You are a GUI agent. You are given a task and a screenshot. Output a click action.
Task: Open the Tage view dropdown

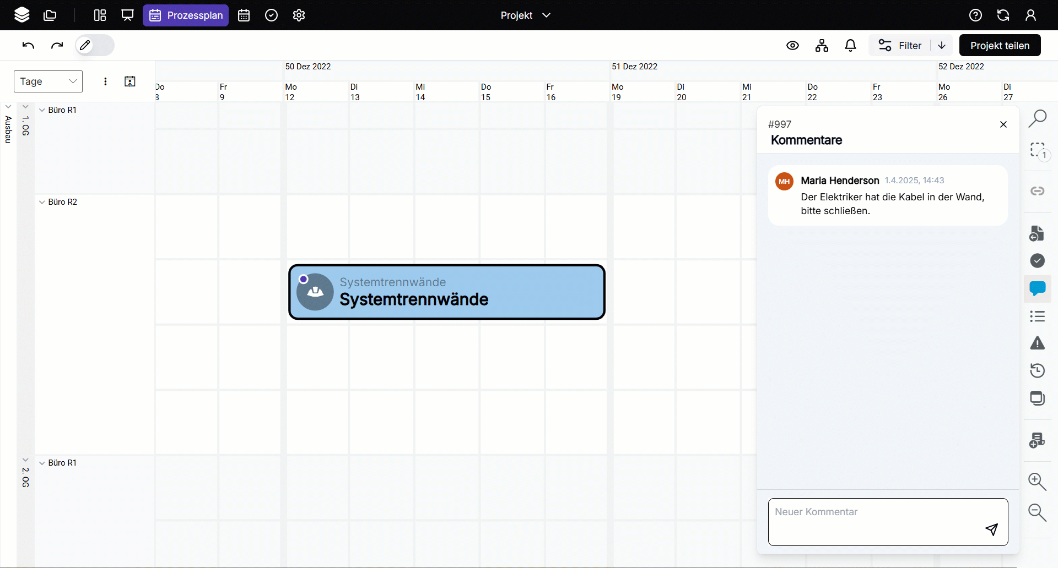(x=47, y=81)
